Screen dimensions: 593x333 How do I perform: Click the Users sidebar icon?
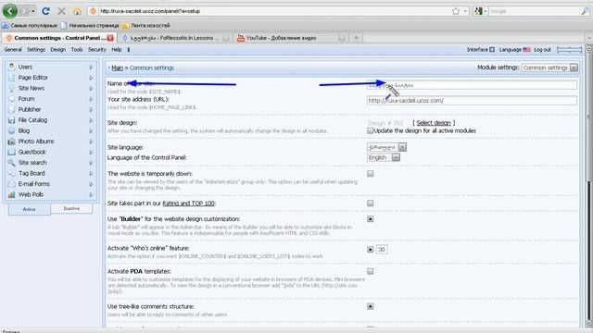[12, 67]
